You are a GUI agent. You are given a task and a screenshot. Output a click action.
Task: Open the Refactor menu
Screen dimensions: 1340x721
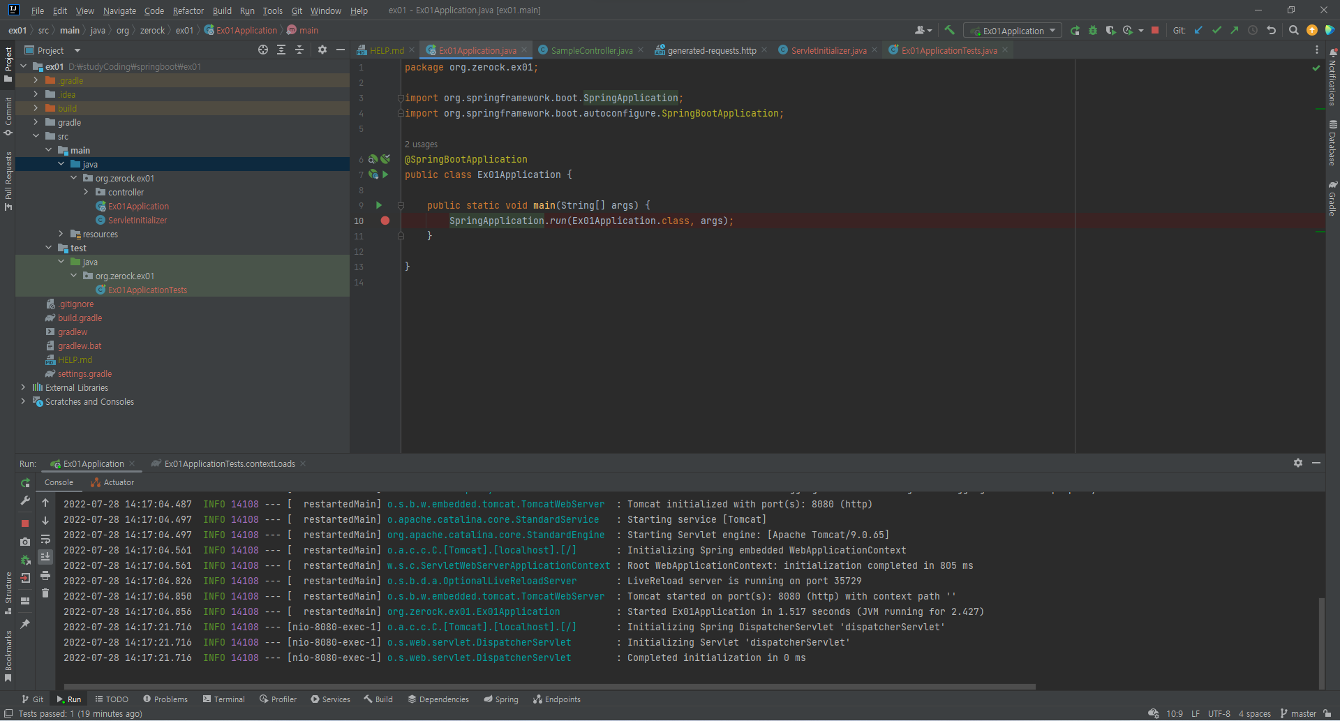point(188,10)
